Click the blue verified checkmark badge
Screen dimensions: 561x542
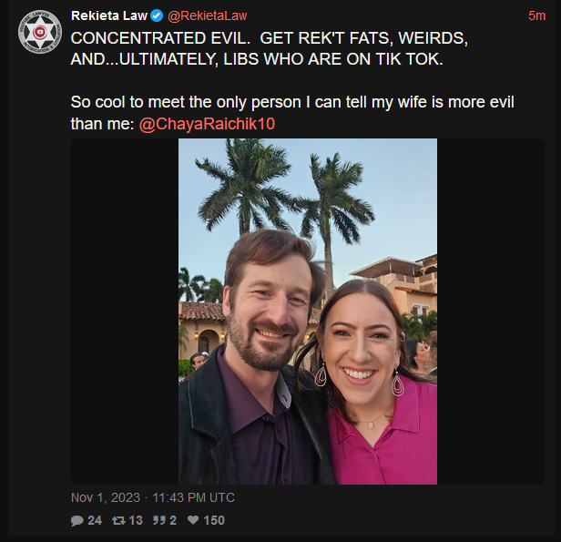(x=157, y=15)
